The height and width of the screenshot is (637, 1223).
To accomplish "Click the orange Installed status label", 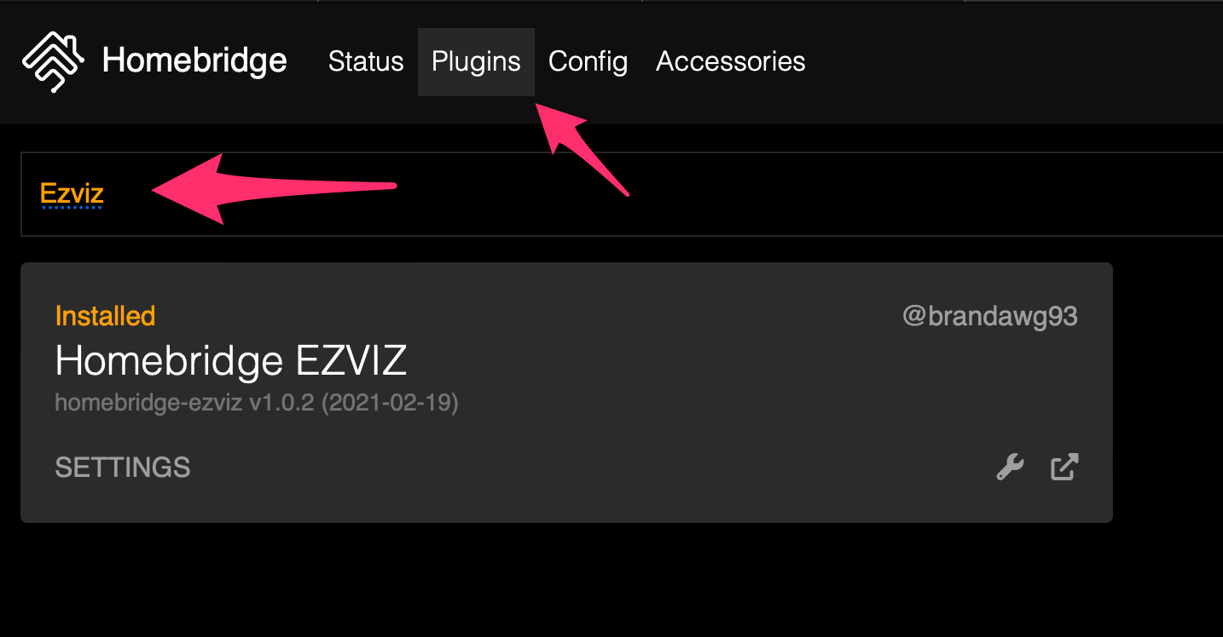I will (105, 316).
